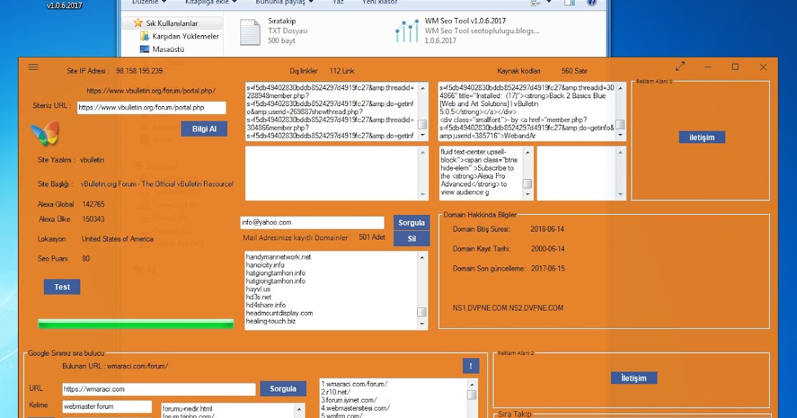
Task: Open Sık Kullanılanlar favorites in Explorer sidebar
Action: (172, 23)
